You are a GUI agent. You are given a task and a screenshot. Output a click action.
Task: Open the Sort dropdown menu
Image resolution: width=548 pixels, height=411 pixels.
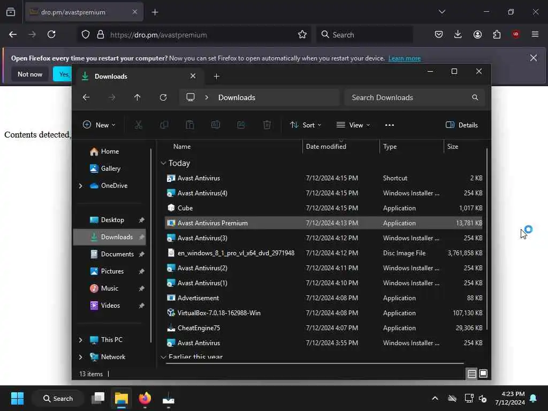[x=306, y=125]
